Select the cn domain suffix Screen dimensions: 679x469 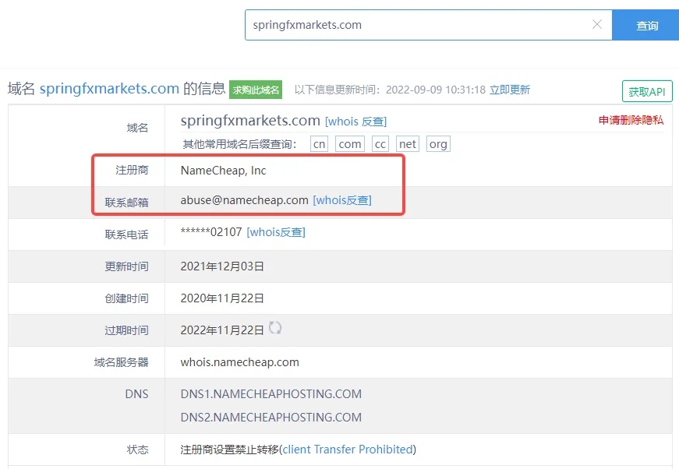point(319,144)
